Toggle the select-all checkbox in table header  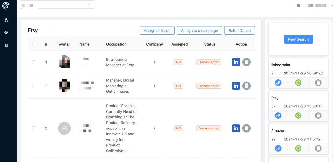pos(34,44)
